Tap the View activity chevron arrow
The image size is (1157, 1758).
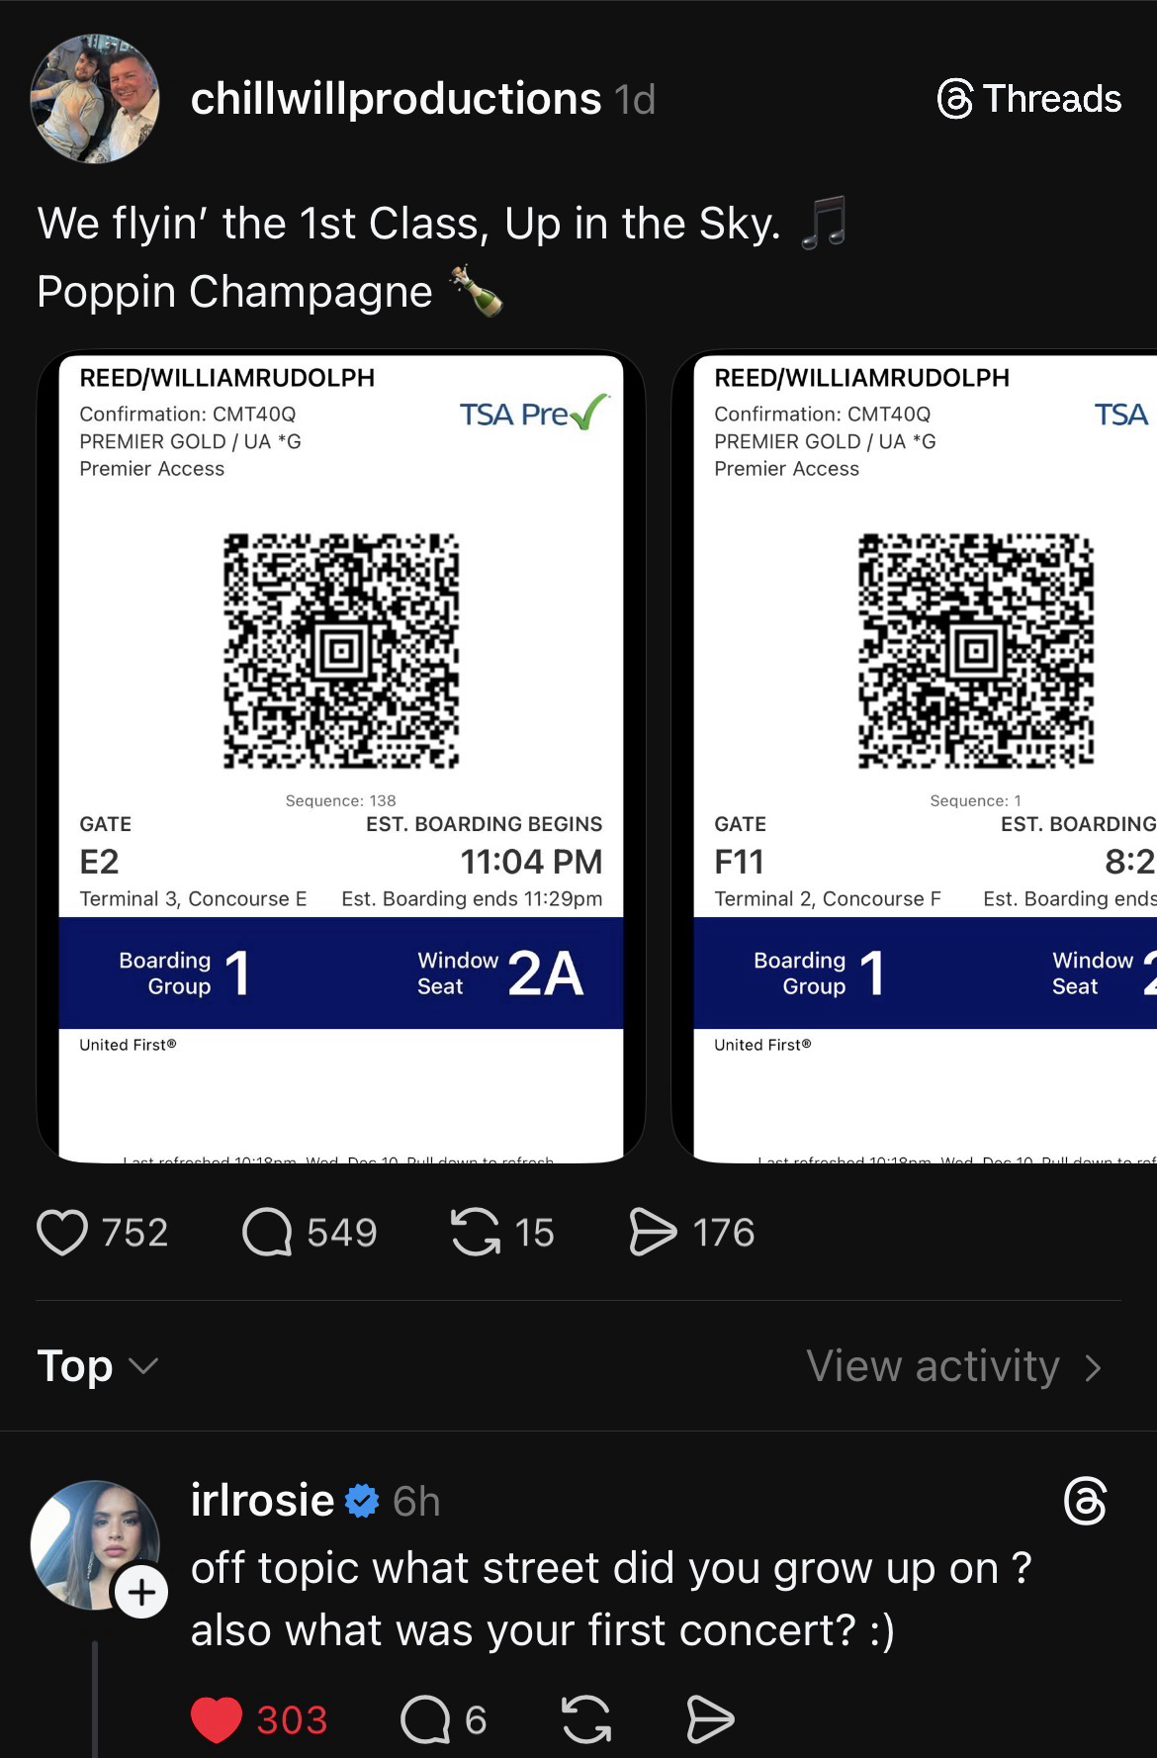click(x=1092, y=1367)
